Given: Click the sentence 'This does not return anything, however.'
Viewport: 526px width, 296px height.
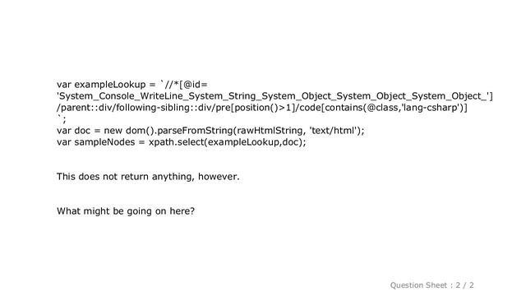Looking at the screenshot, I should click(x=148, y=177).
